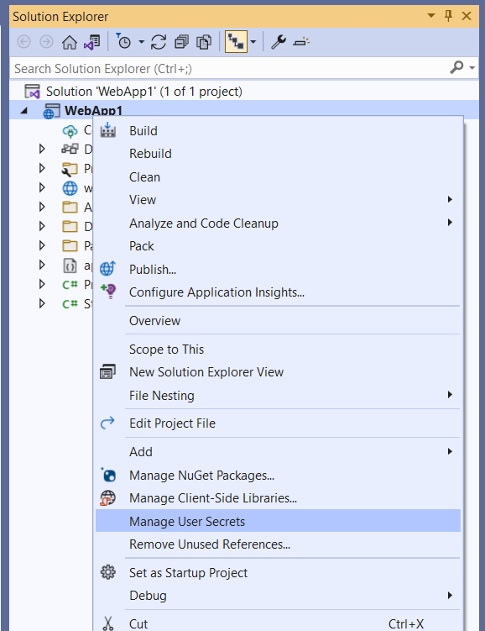
Task: Expand the Dependencies node arrow
Action: (x=42, y=149)
